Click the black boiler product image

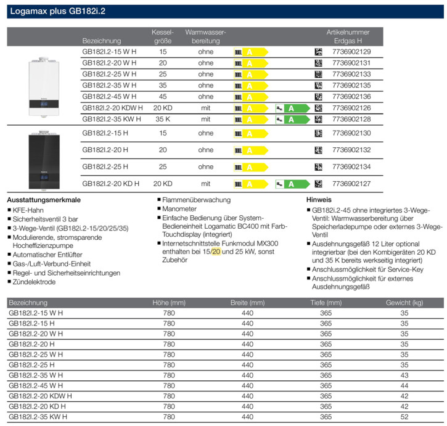click(44, 160)
